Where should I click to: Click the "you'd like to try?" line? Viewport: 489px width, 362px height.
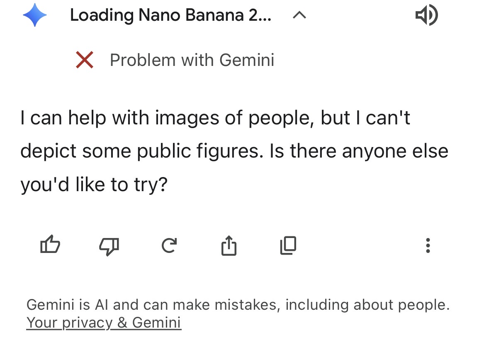[x=94, y=185]
